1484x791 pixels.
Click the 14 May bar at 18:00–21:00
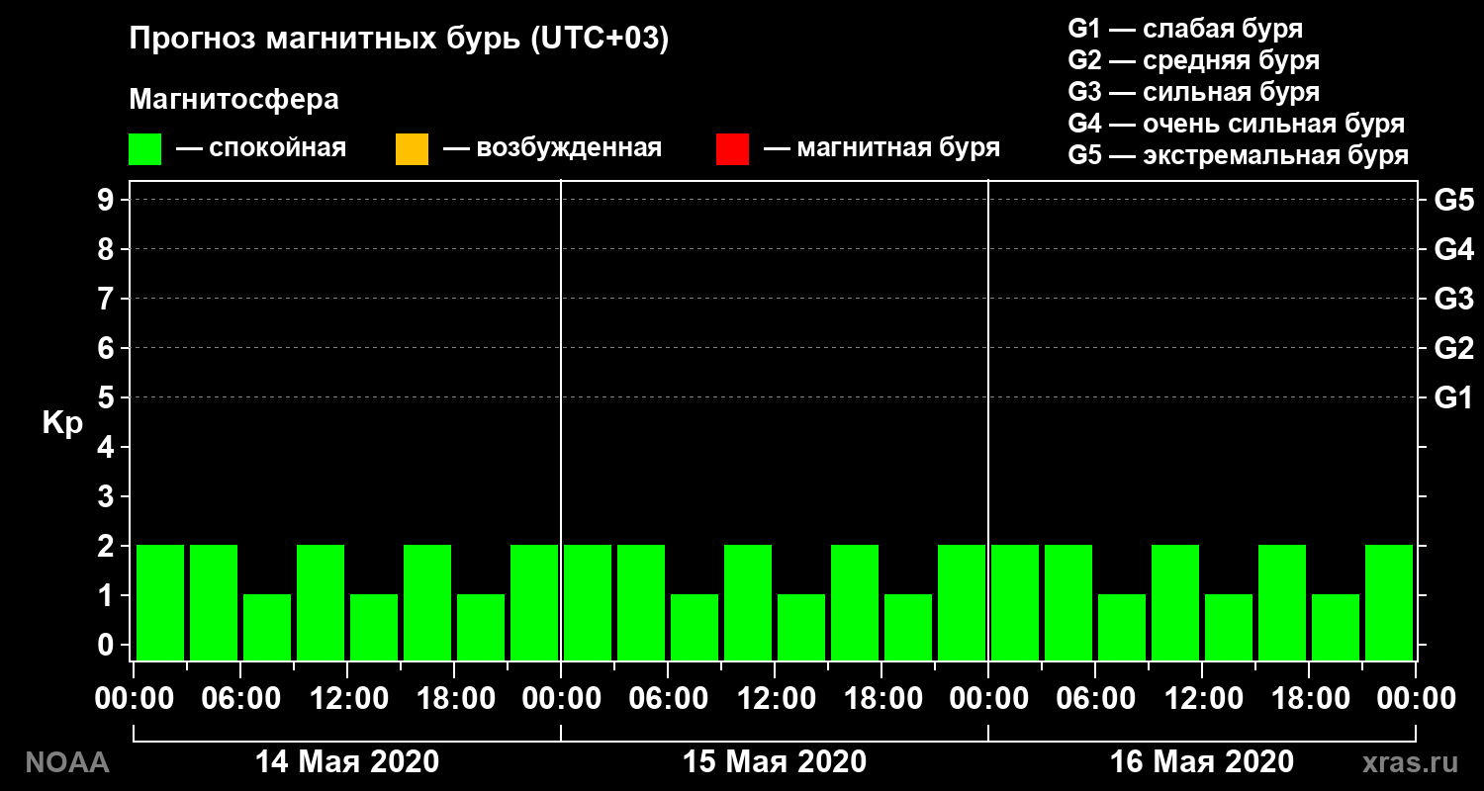point(481,627)
